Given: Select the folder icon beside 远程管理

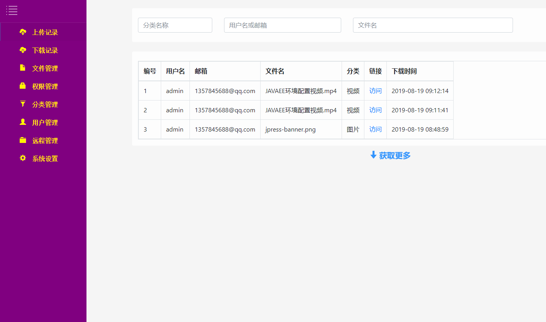Looking at the screenshot, I should pos(23,140).
